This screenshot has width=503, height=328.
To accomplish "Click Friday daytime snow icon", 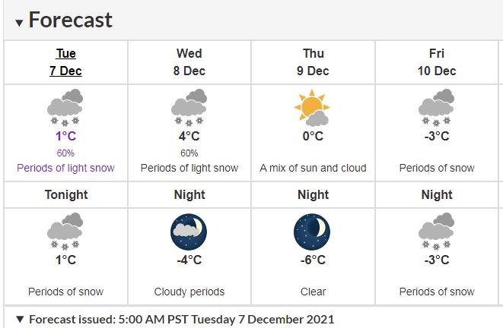I will pyautogui.click(x=436, y=107).
